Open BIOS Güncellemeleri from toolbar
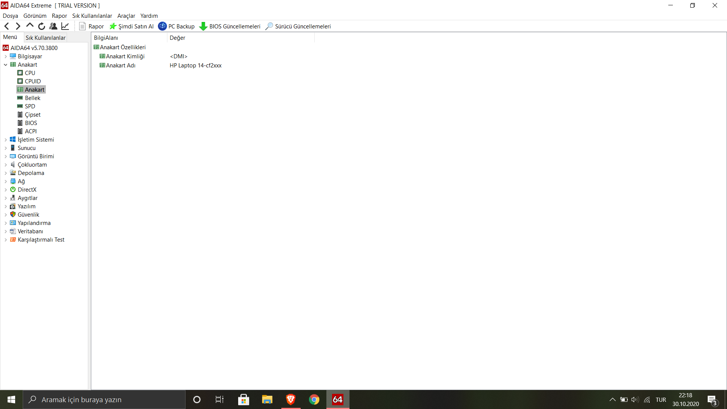The width and height of the screenshot is (727, 409). pyautogui.click(x=230, y=26)
